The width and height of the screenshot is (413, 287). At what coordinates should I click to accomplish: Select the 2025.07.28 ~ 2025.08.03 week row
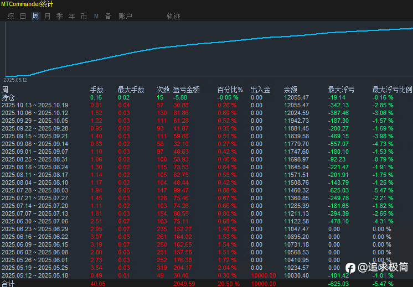point(34,190)
